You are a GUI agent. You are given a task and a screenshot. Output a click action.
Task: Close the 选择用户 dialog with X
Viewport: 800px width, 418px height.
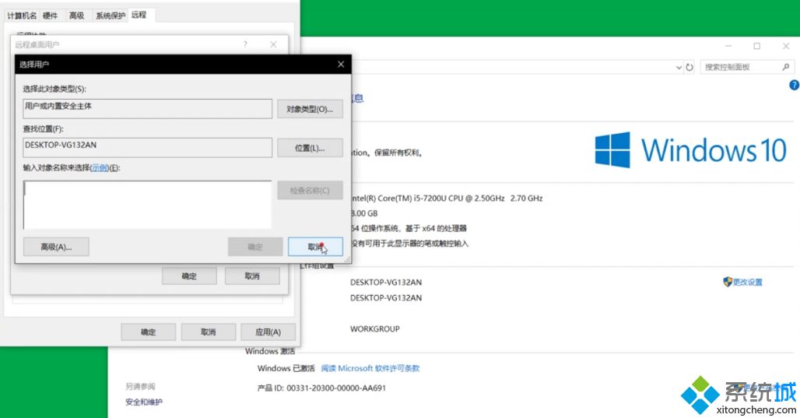(x=341, y=65)
